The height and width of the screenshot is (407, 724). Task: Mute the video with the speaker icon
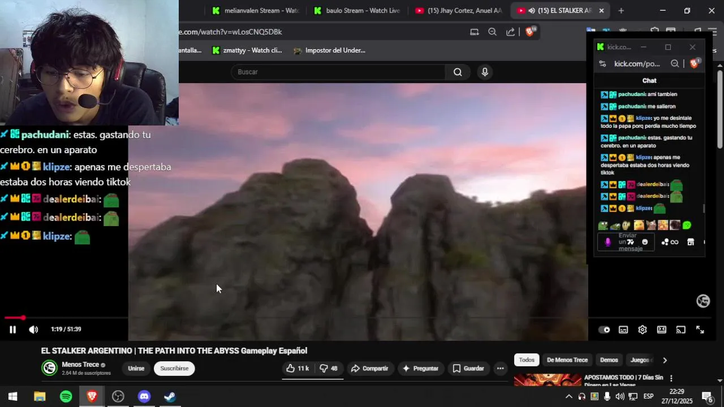pos(33,330)
